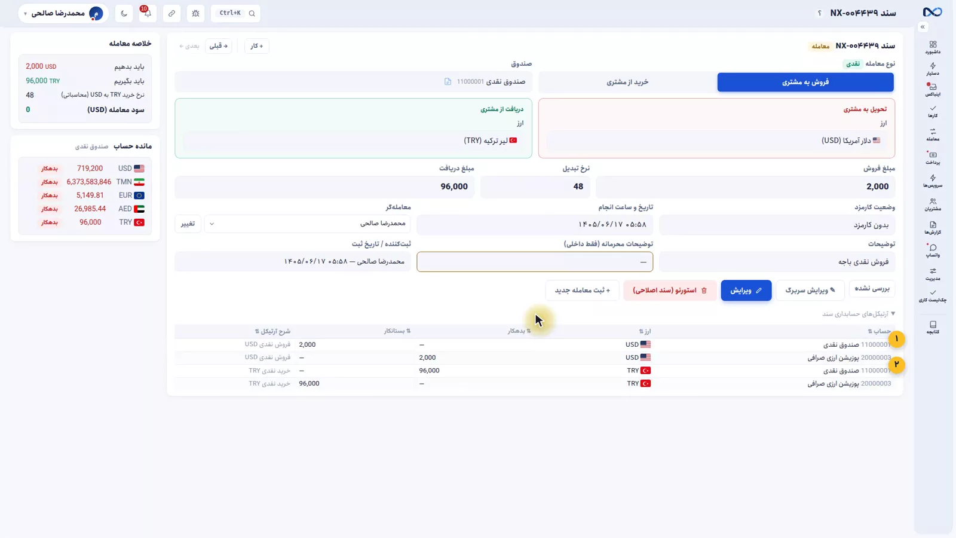This screenshot has height=538, width=956.
Task: Sort the table by the ارز column
Action: coord(645,331)
